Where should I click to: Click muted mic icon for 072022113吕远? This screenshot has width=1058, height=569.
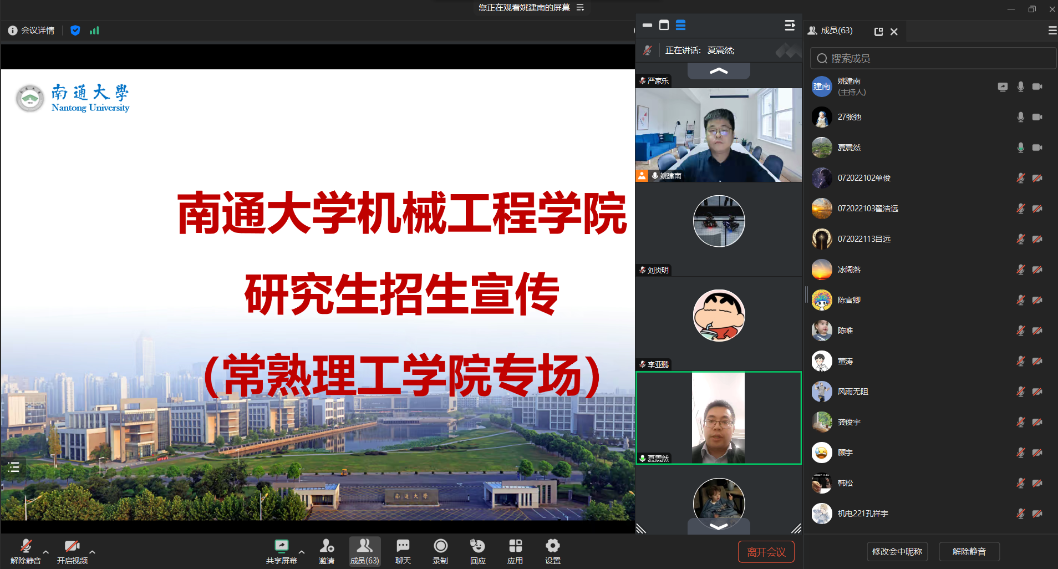1020,239
